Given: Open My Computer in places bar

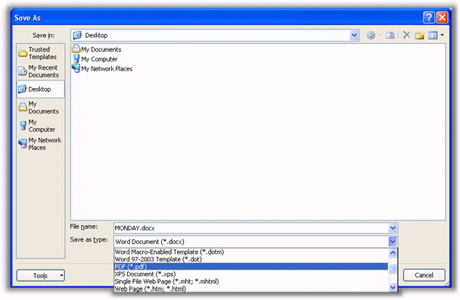Looking at the screenshot, I should [41, 126].
